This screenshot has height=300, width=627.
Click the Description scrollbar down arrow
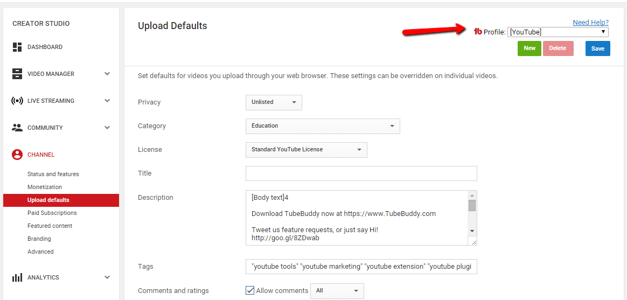click(472, 231)
